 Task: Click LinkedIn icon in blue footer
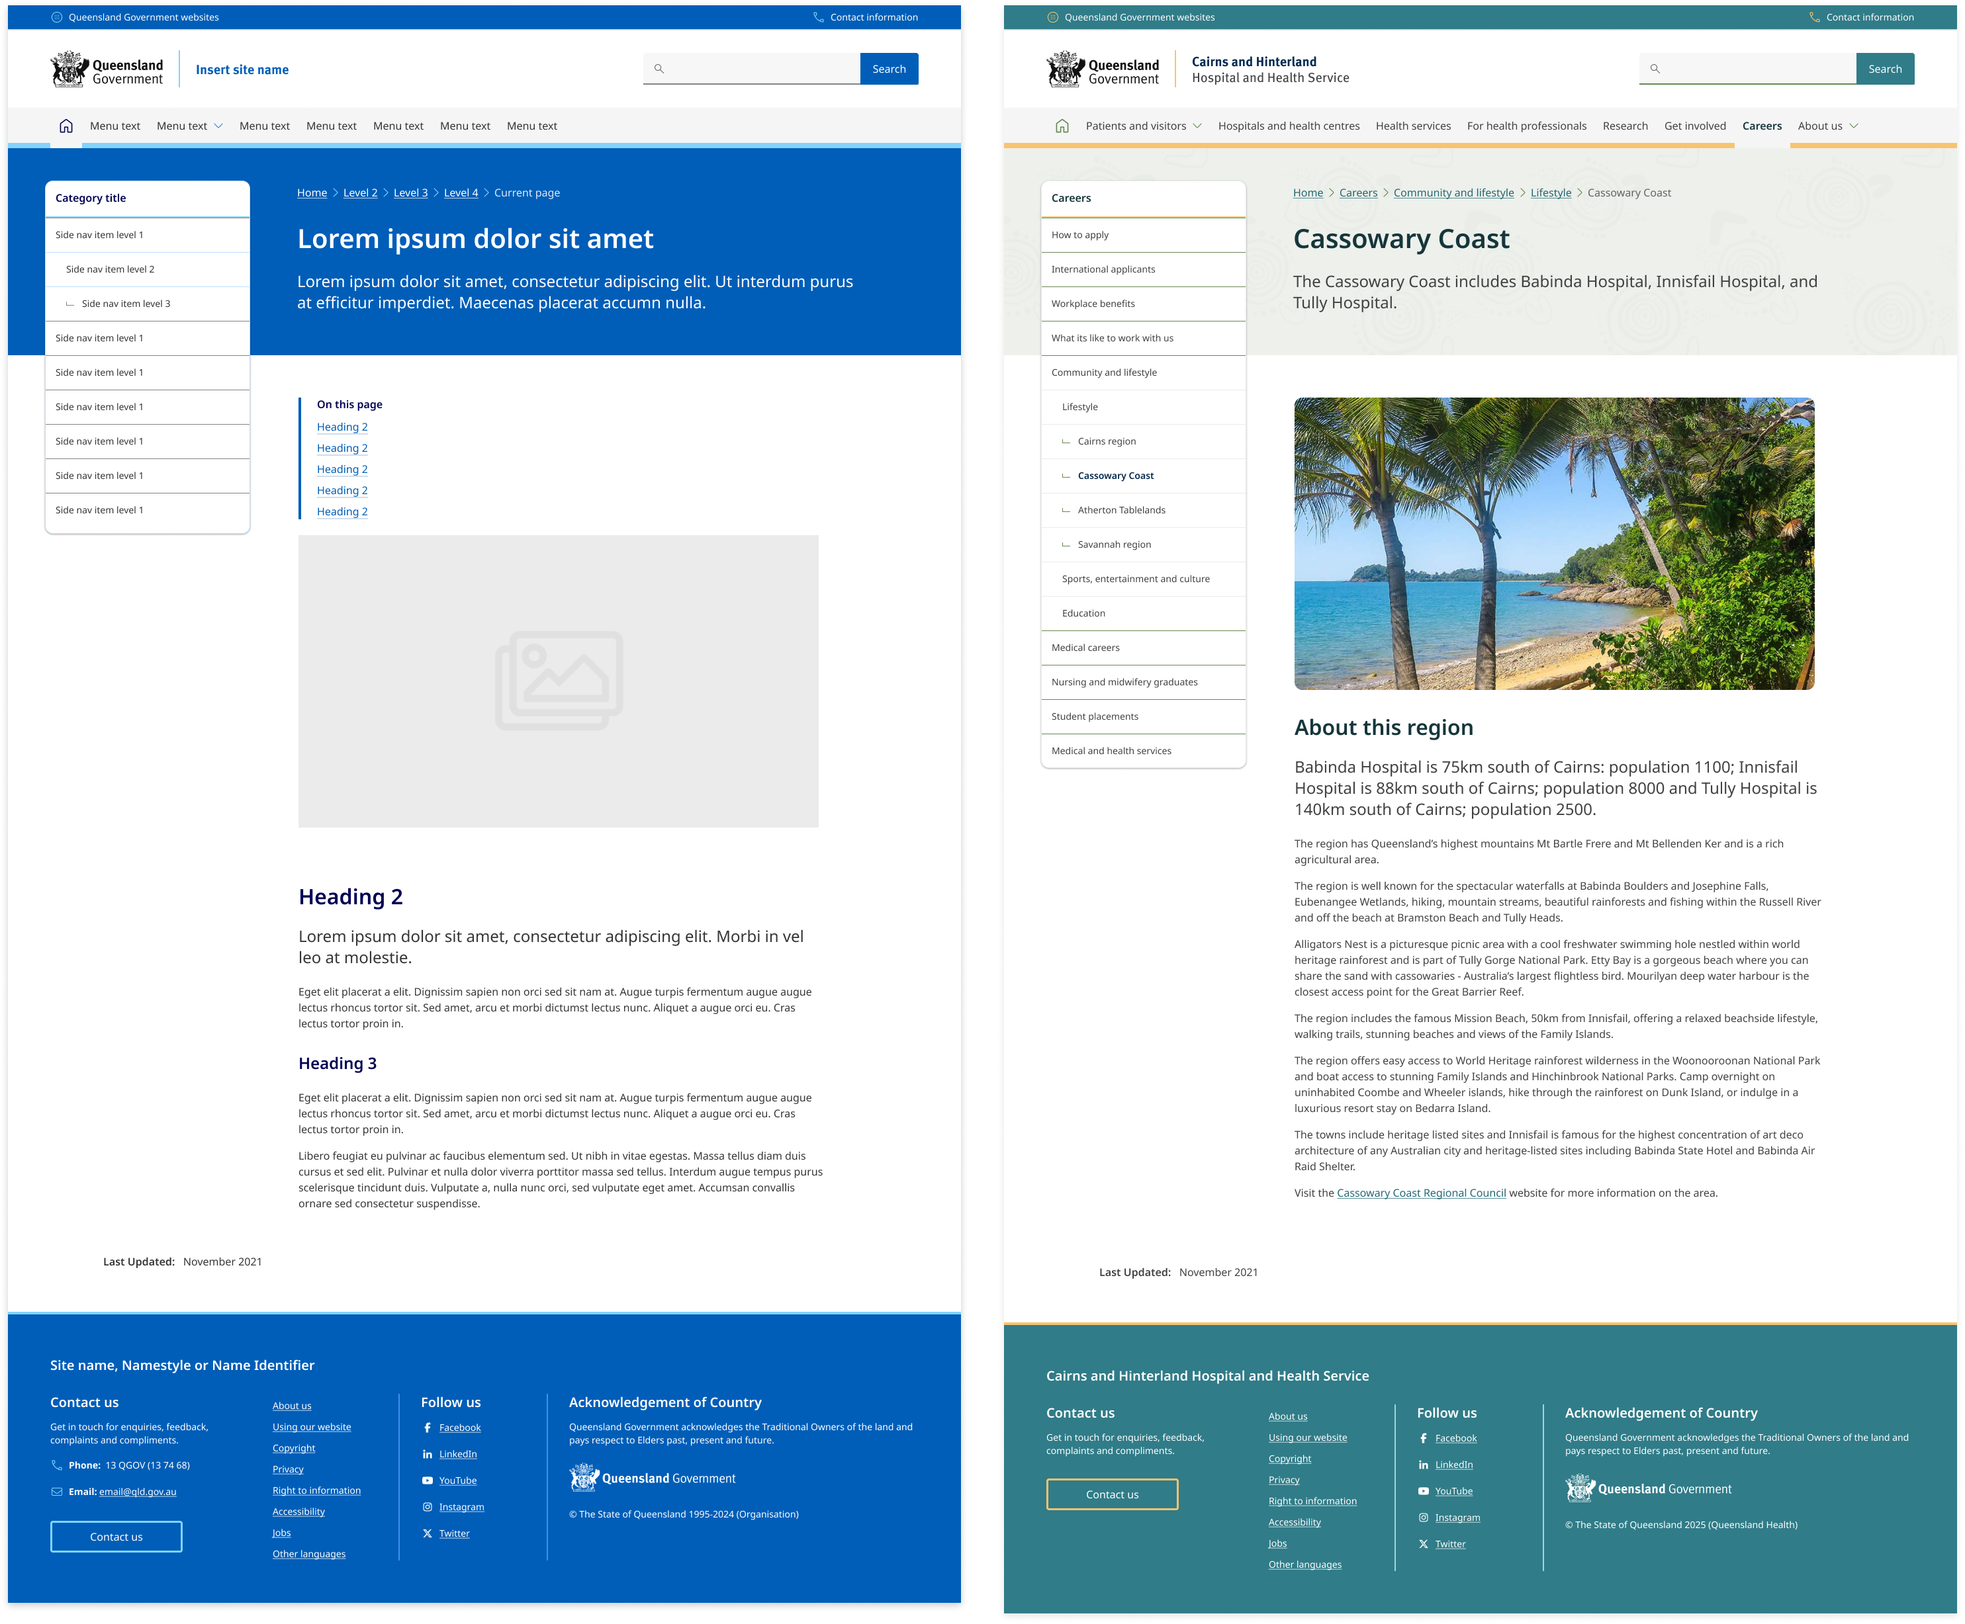pyautogui.click(x=428, y=1455)
